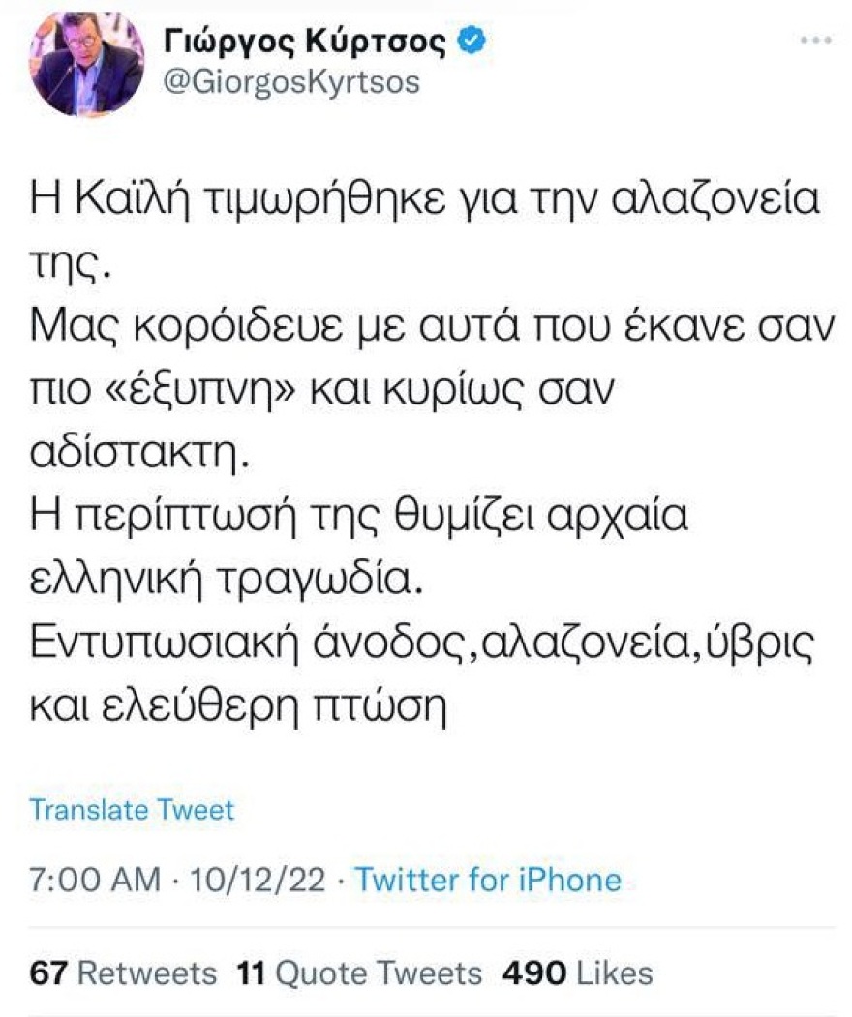Open the Twitter for iPhone source label
This screenshot has height=1017, width=852.
[489, 880]
